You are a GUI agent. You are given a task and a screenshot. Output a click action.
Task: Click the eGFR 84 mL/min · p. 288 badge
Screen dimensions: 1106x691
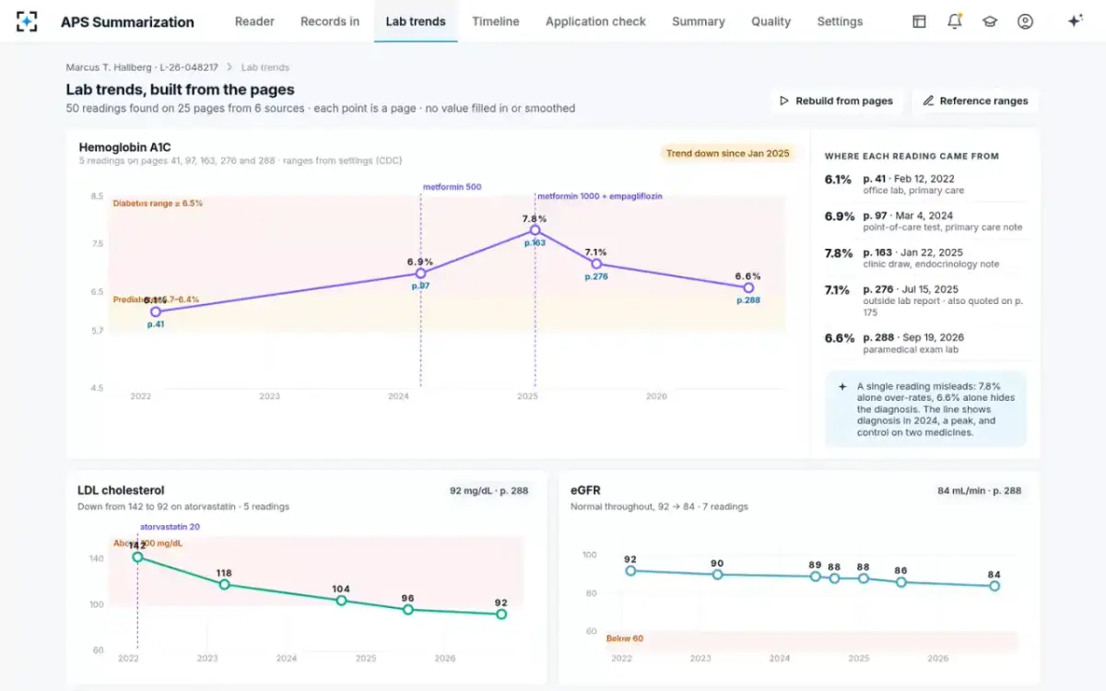click(x=979, y=491)
